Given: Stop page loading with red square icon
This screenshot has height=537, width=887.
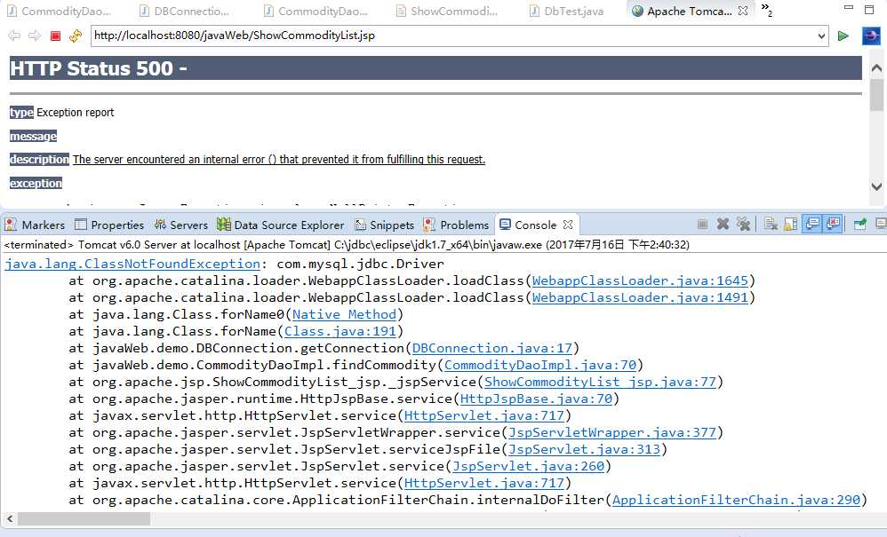Looking at the screenshot, I should (55, 36).
